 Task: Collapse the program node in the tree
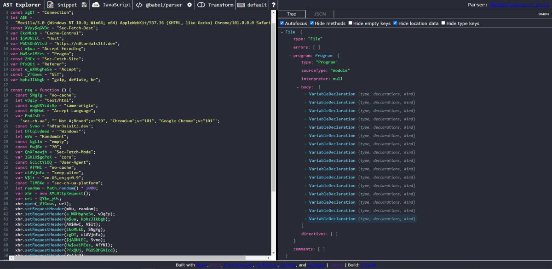(290, 56)
